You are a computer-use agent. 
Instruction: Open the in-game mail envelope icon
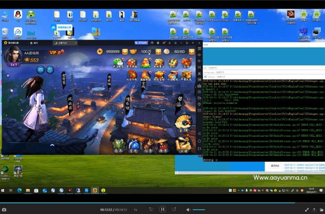[x=41, y=70]
